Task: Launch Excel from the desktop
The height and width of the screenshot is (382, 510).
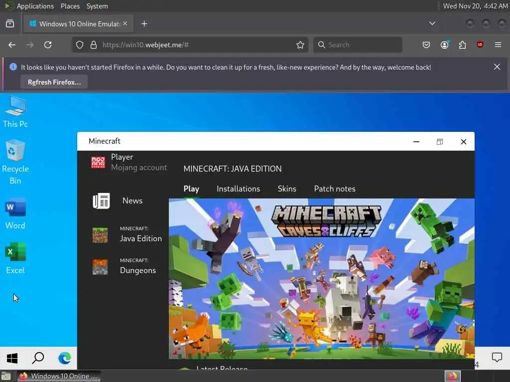Action: click(x=15, y=258)
